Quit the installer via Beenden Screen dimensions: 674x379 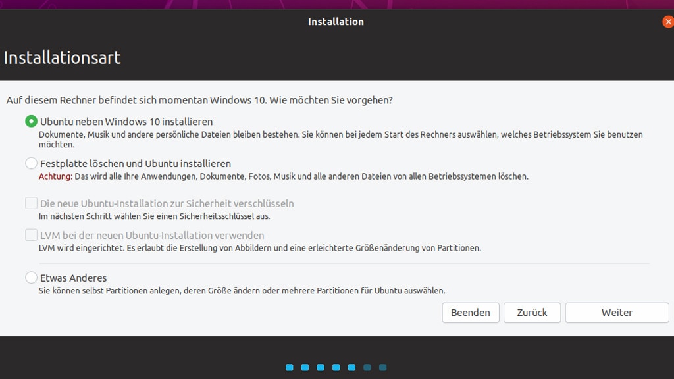470,313
